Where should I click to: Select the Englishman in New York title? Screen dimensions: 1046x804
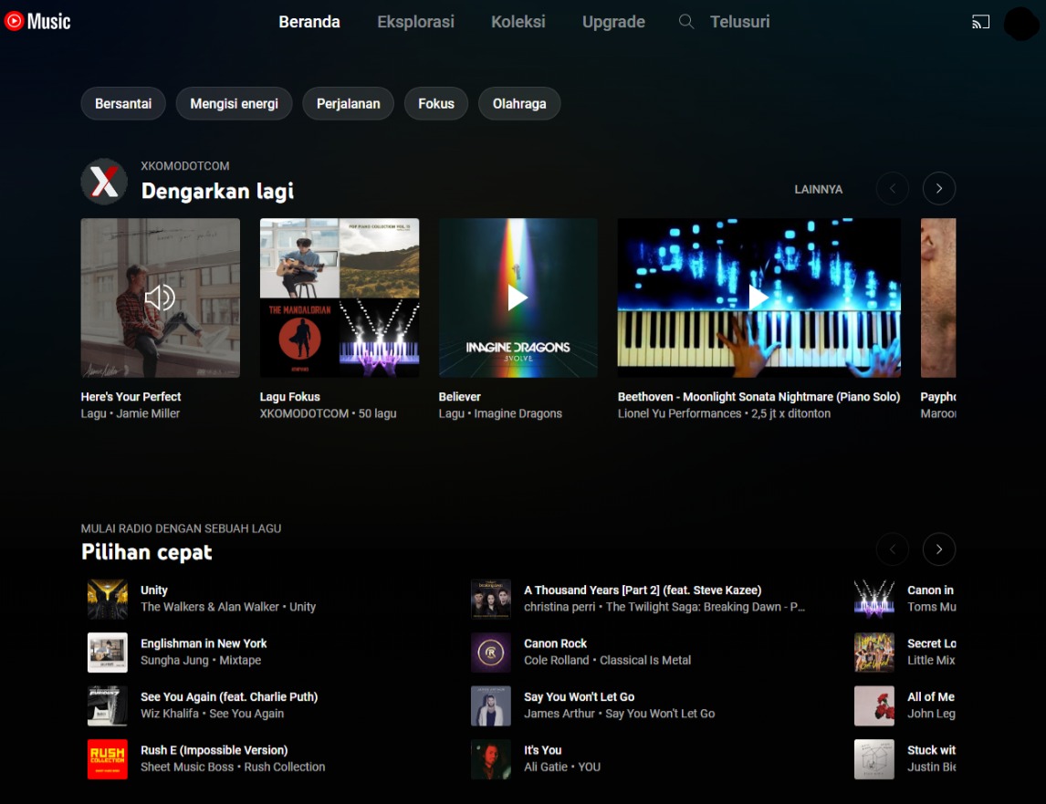coord(204,644)
